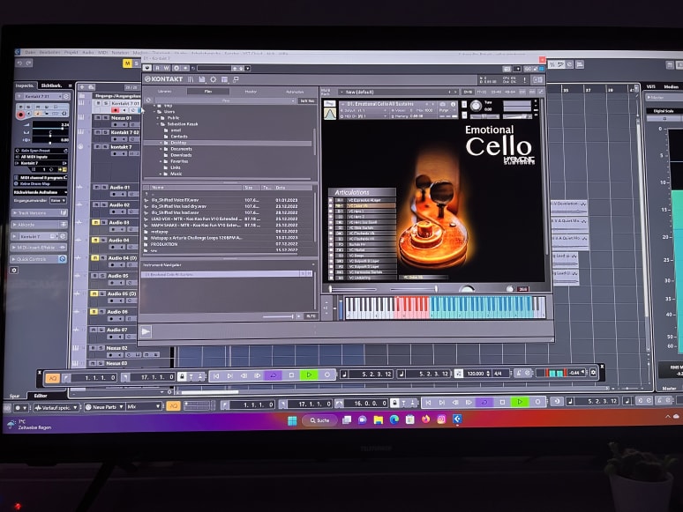683x512 pixels.
Task: Select the PRODUKTION folder in file list
Action: point(164,244)
